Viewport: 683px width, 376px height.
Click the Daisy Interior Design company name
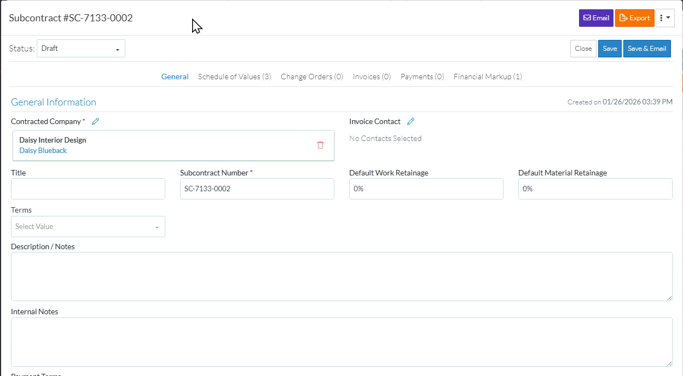point(53,140)
